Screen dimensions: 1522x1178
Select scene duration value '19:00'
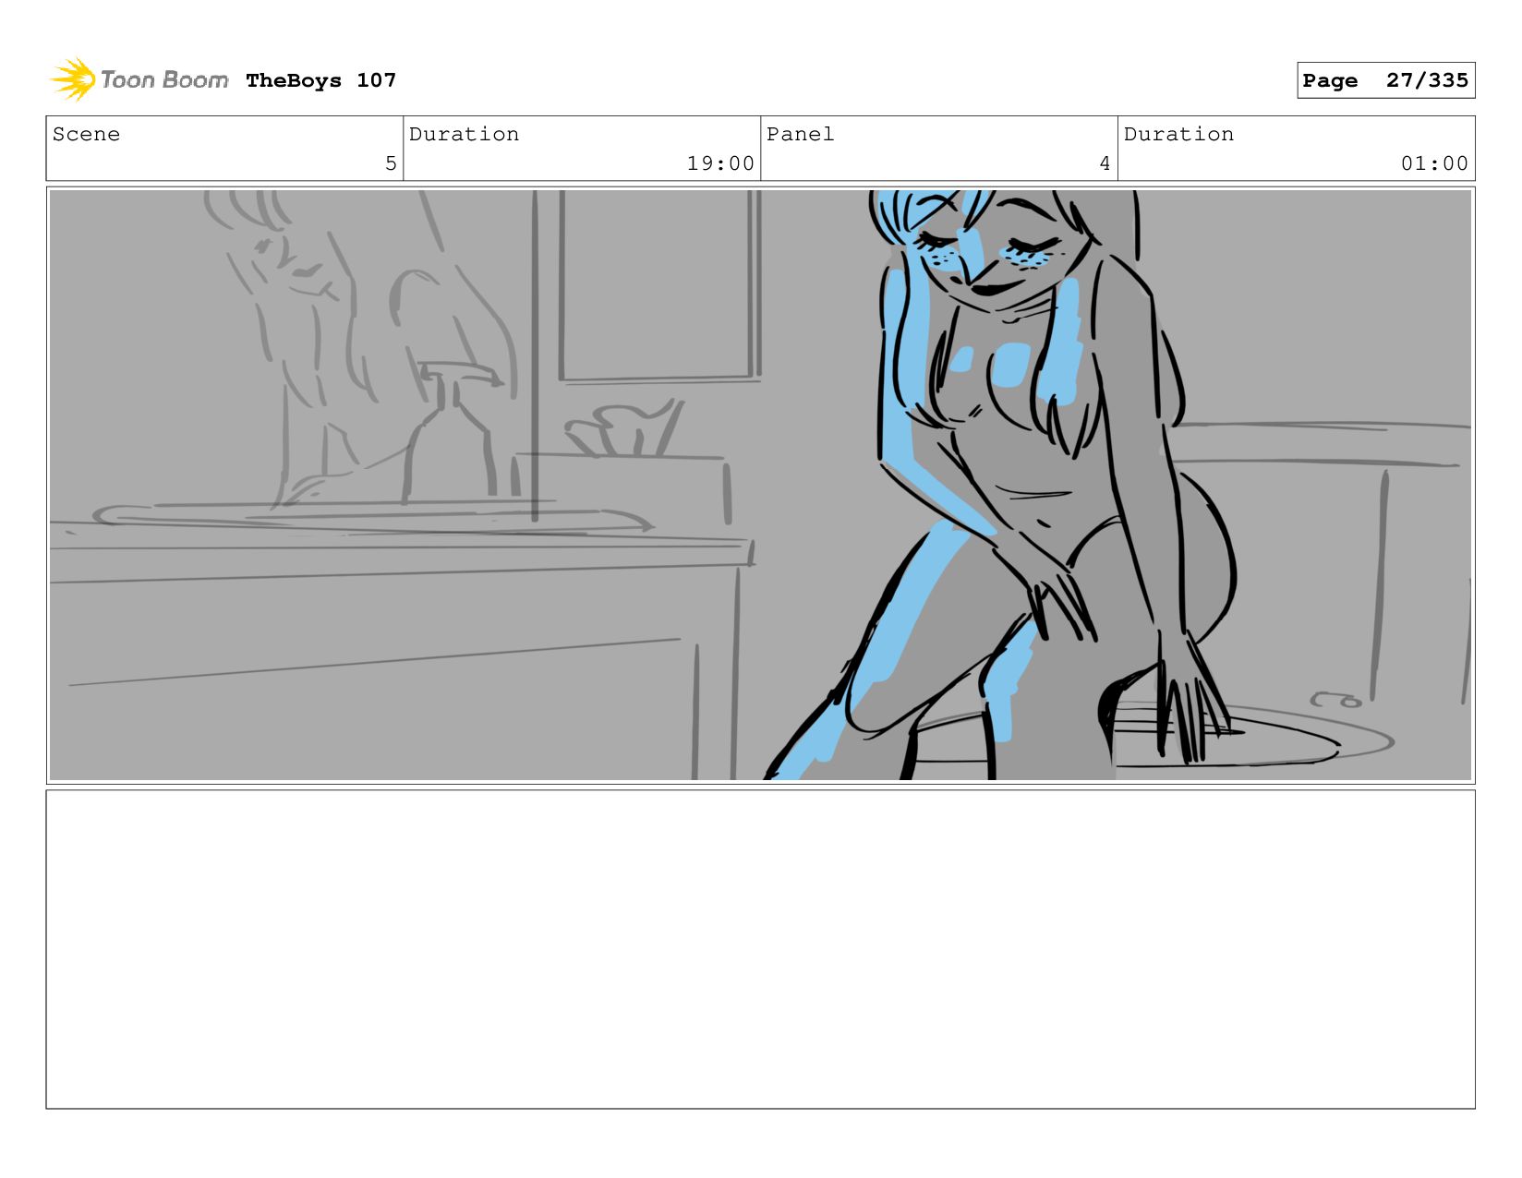point(720,163)
